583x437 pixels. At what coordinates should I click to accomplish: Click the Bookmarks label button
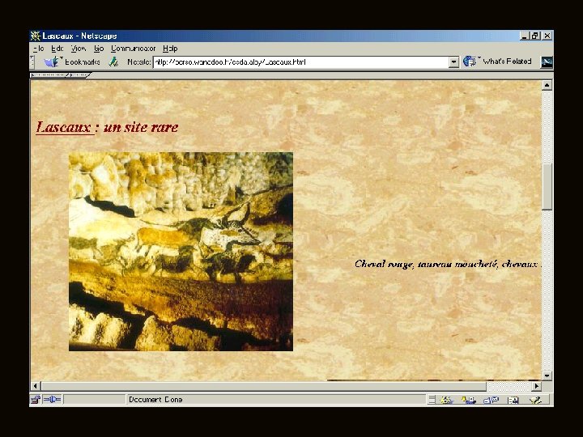point(82,62)
